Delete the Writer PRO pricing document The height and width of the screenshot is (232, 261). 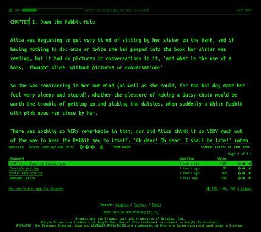[249, 173]
